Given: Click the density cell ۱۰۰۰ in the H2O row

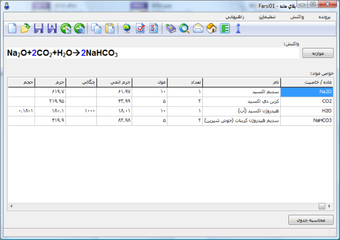Looking at the screenshot, I should pos(81,111).
